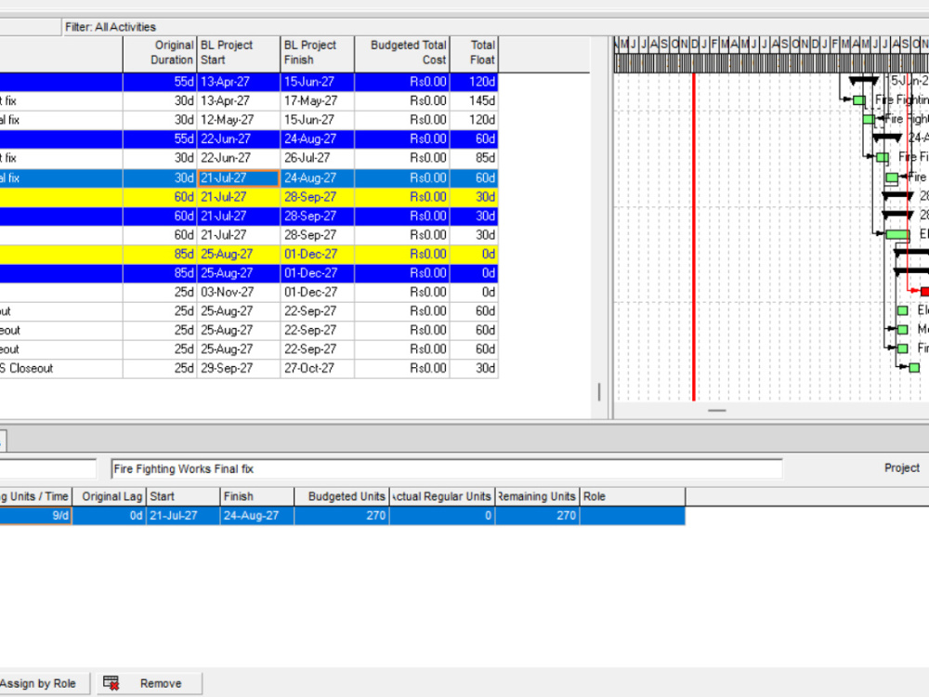Screen dimensions: 929x697
Task: Select the cell showing 12-May-27
Action: [x=238, y=120]
